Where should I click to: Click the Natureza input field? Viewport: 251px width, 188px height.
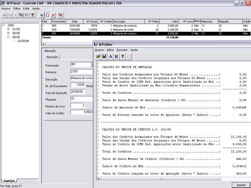[x=81, y=72]
